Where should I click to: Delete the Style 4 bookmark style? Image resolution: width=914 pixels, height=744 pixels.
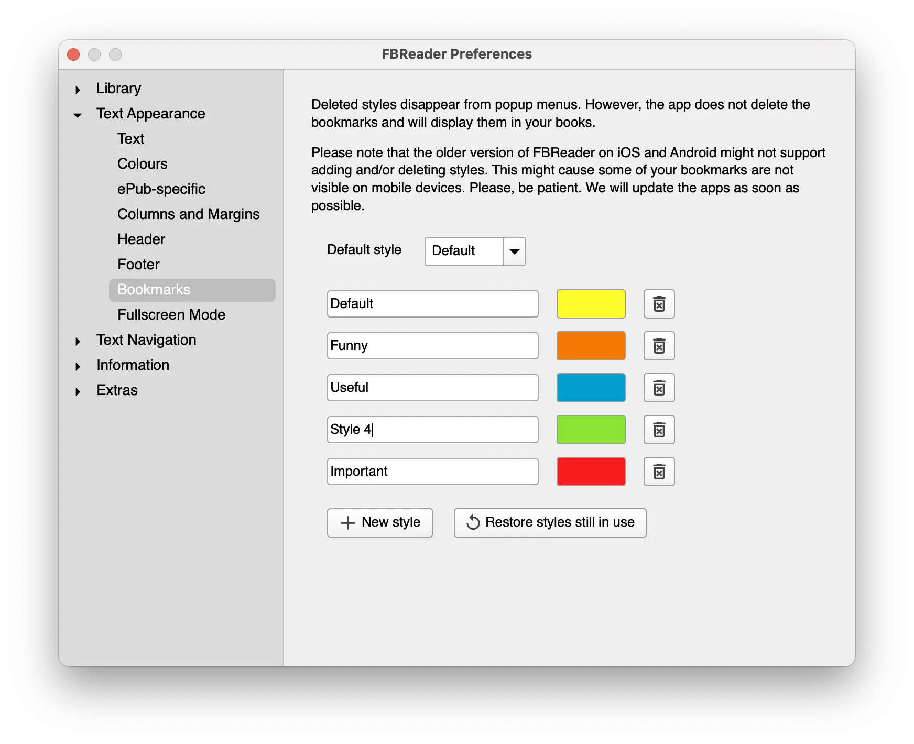click(x=659, y=430)
